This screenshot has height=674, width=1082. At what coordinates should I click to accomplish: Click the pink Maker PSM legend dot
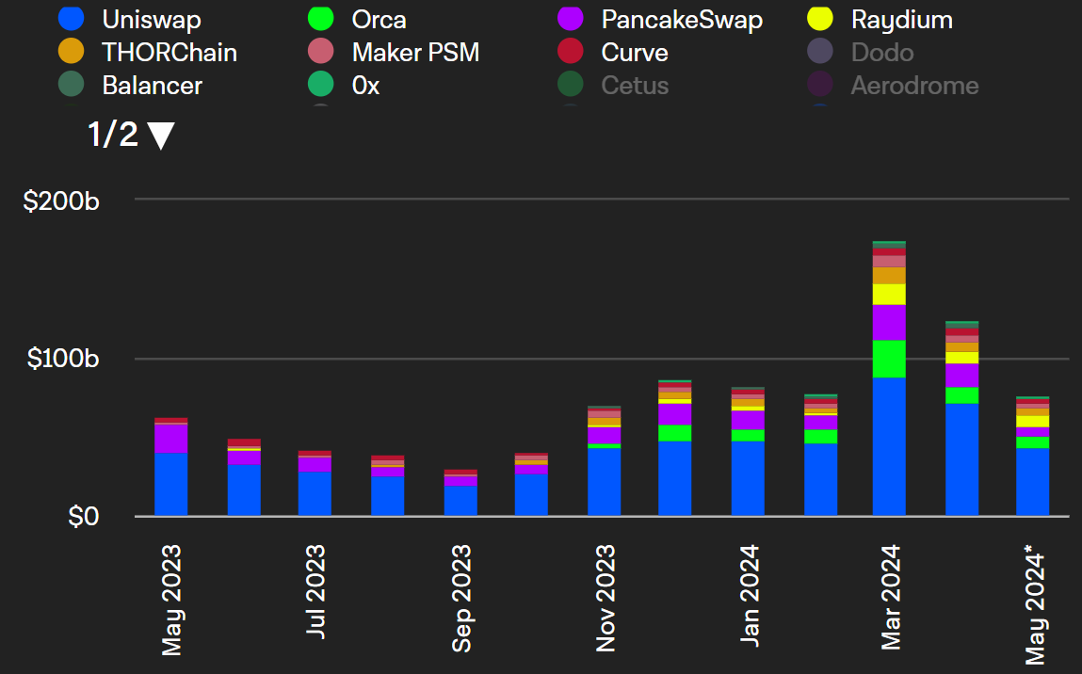coord(320,51)
